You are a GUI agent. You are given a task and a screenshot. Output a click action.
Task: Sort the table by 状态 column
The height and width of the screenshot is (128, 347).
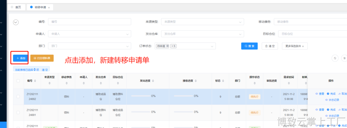(x=223, y=81)
